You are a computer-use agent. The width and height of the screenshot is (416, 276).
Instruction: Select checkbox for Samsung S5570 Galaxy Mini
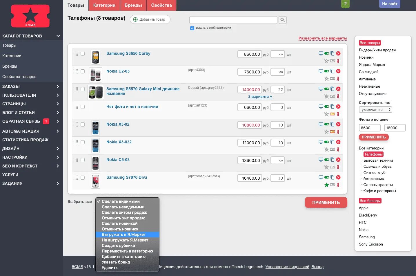tap(83, 89)
